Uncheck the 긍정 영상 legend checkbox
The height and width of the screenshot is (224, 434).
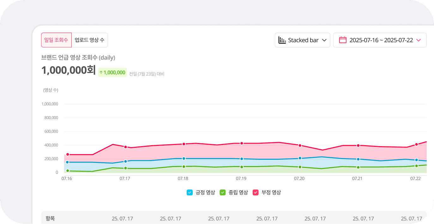point(190,192)
